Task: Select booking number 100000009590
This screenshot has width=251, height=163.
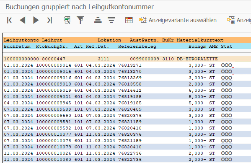Action: pyautogui.click(x=54, y=116)
